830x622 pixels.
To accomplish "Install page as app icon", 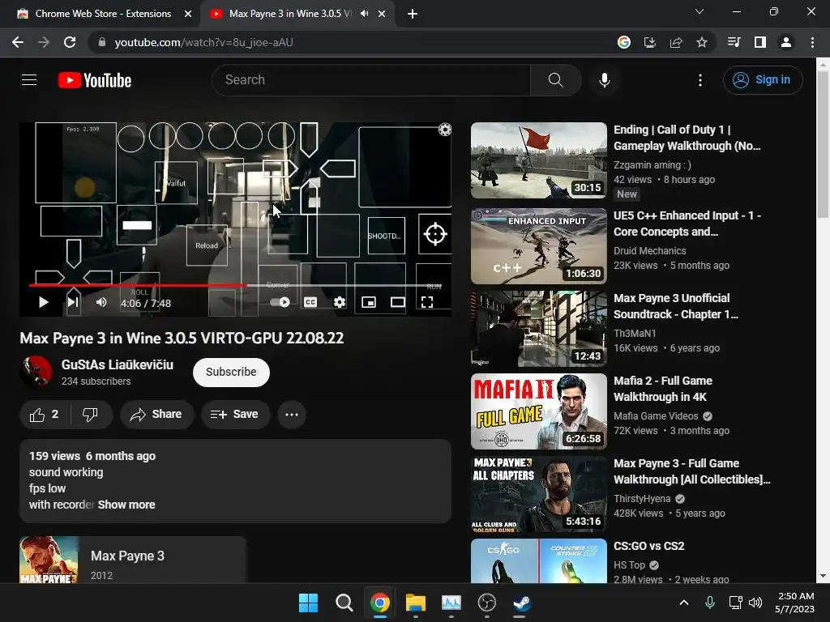I will pos(649,42).
